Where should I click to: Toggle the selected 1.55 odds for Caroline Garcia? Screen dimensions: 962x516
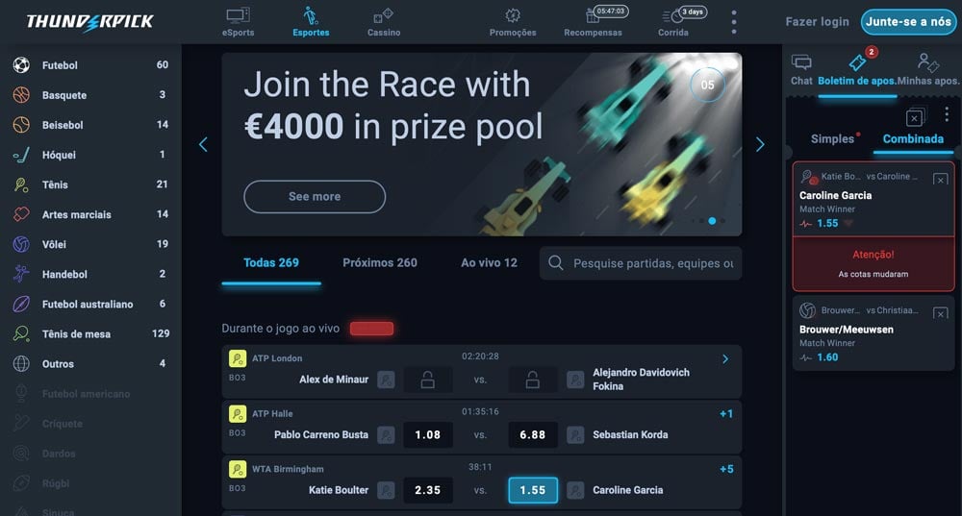[x=533, y=490]
